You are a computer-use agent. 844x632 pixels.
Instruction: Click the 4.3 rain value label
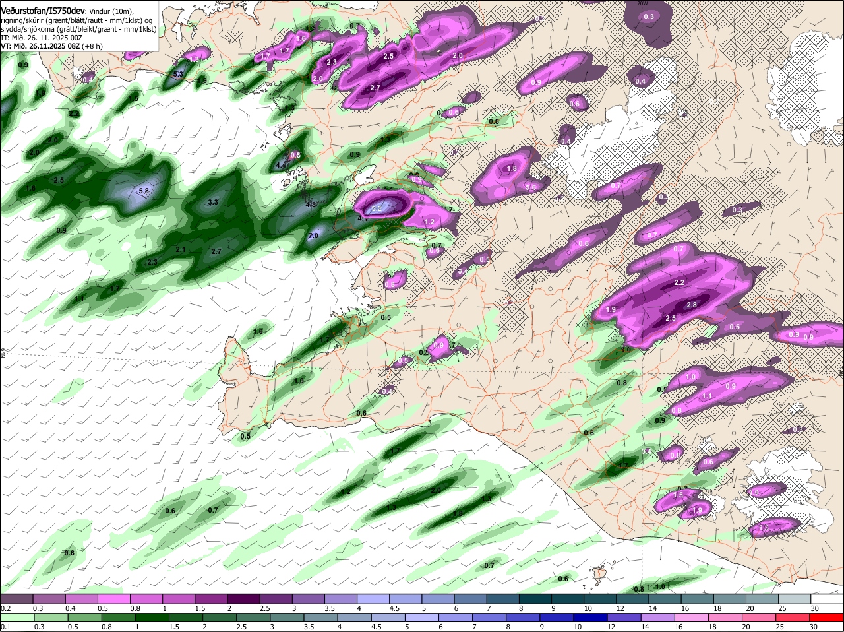[311, 205]
